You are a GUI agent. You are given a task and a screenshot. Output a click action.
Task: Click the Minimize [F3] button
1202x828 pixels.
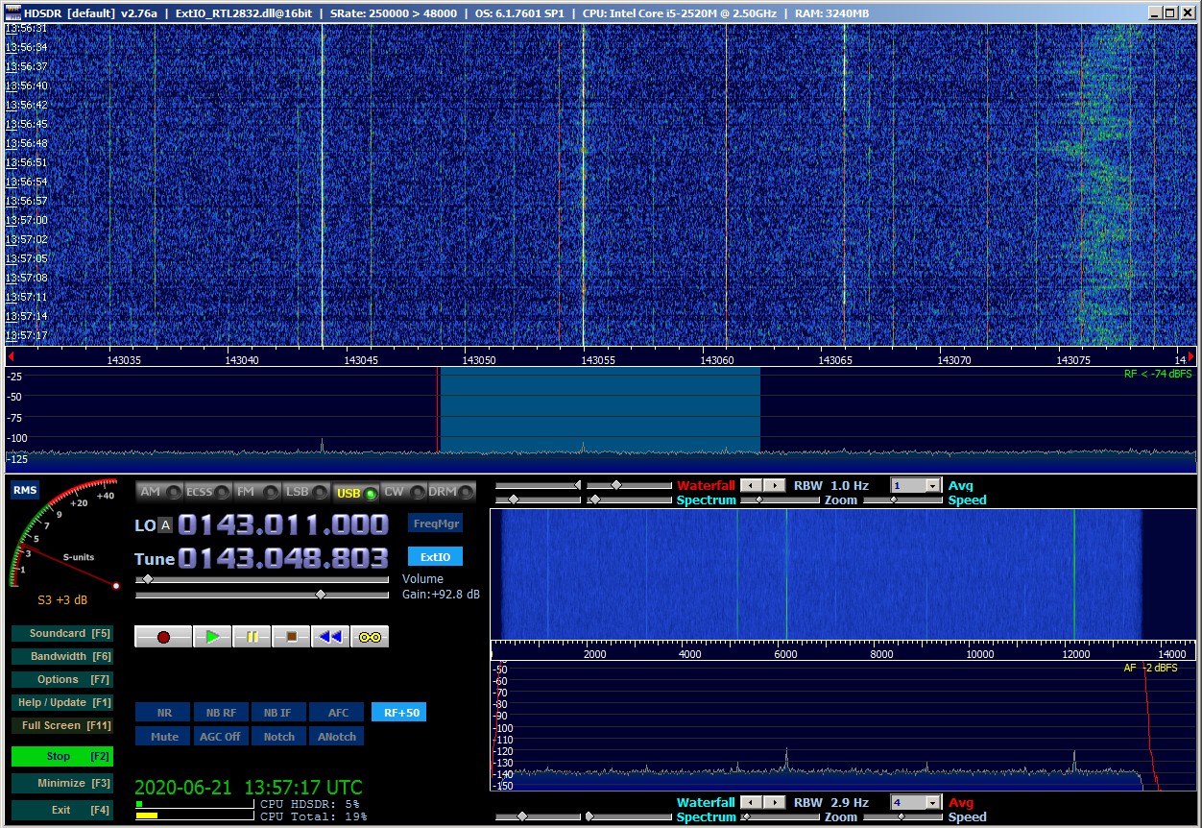[x=61, y=783]
